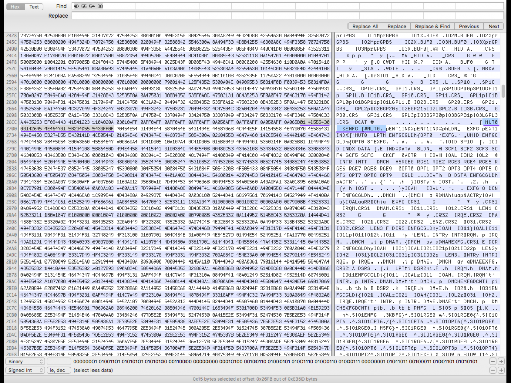The height and width of the screenshot is (383, 511).
Task: Select line offset 2428
Action: click(x=11, y=35)
